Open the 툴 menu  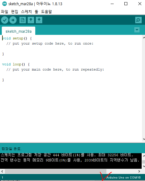[x=36, y=12]
